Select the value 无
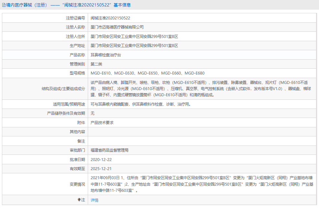The height and width of the screenshot is (208, 319). coord(92,113)
